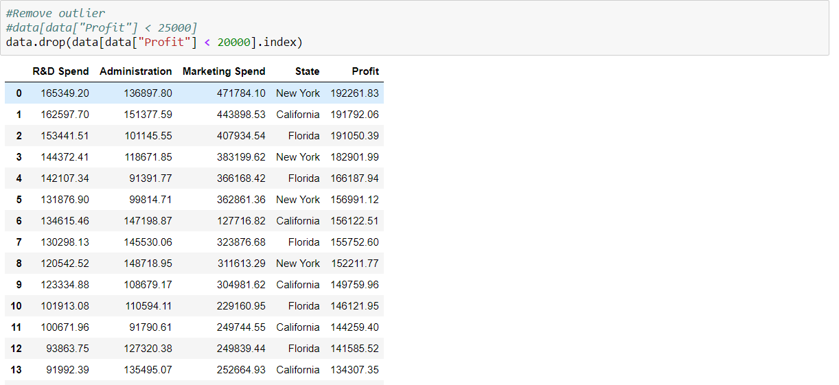
Task: Click the '#Remove outlier' comment line
Action: [x=56, y=14]
